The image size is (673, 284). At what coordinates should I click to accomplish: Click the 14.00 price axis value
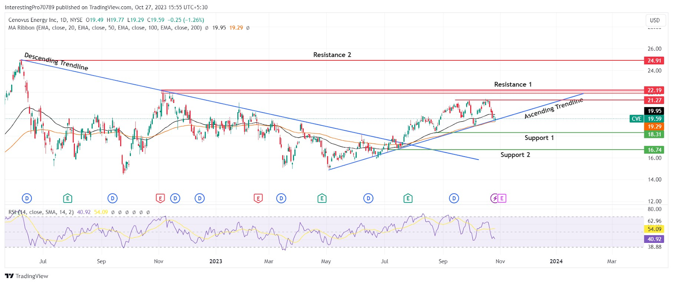(x=654, y=179)
